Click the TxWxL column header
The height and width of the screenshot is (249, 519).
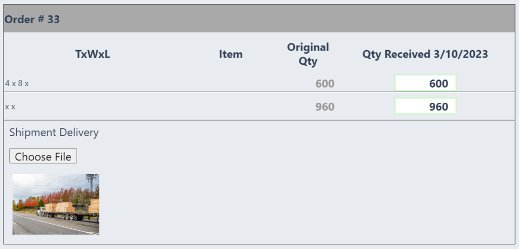[x=92, y=54]
